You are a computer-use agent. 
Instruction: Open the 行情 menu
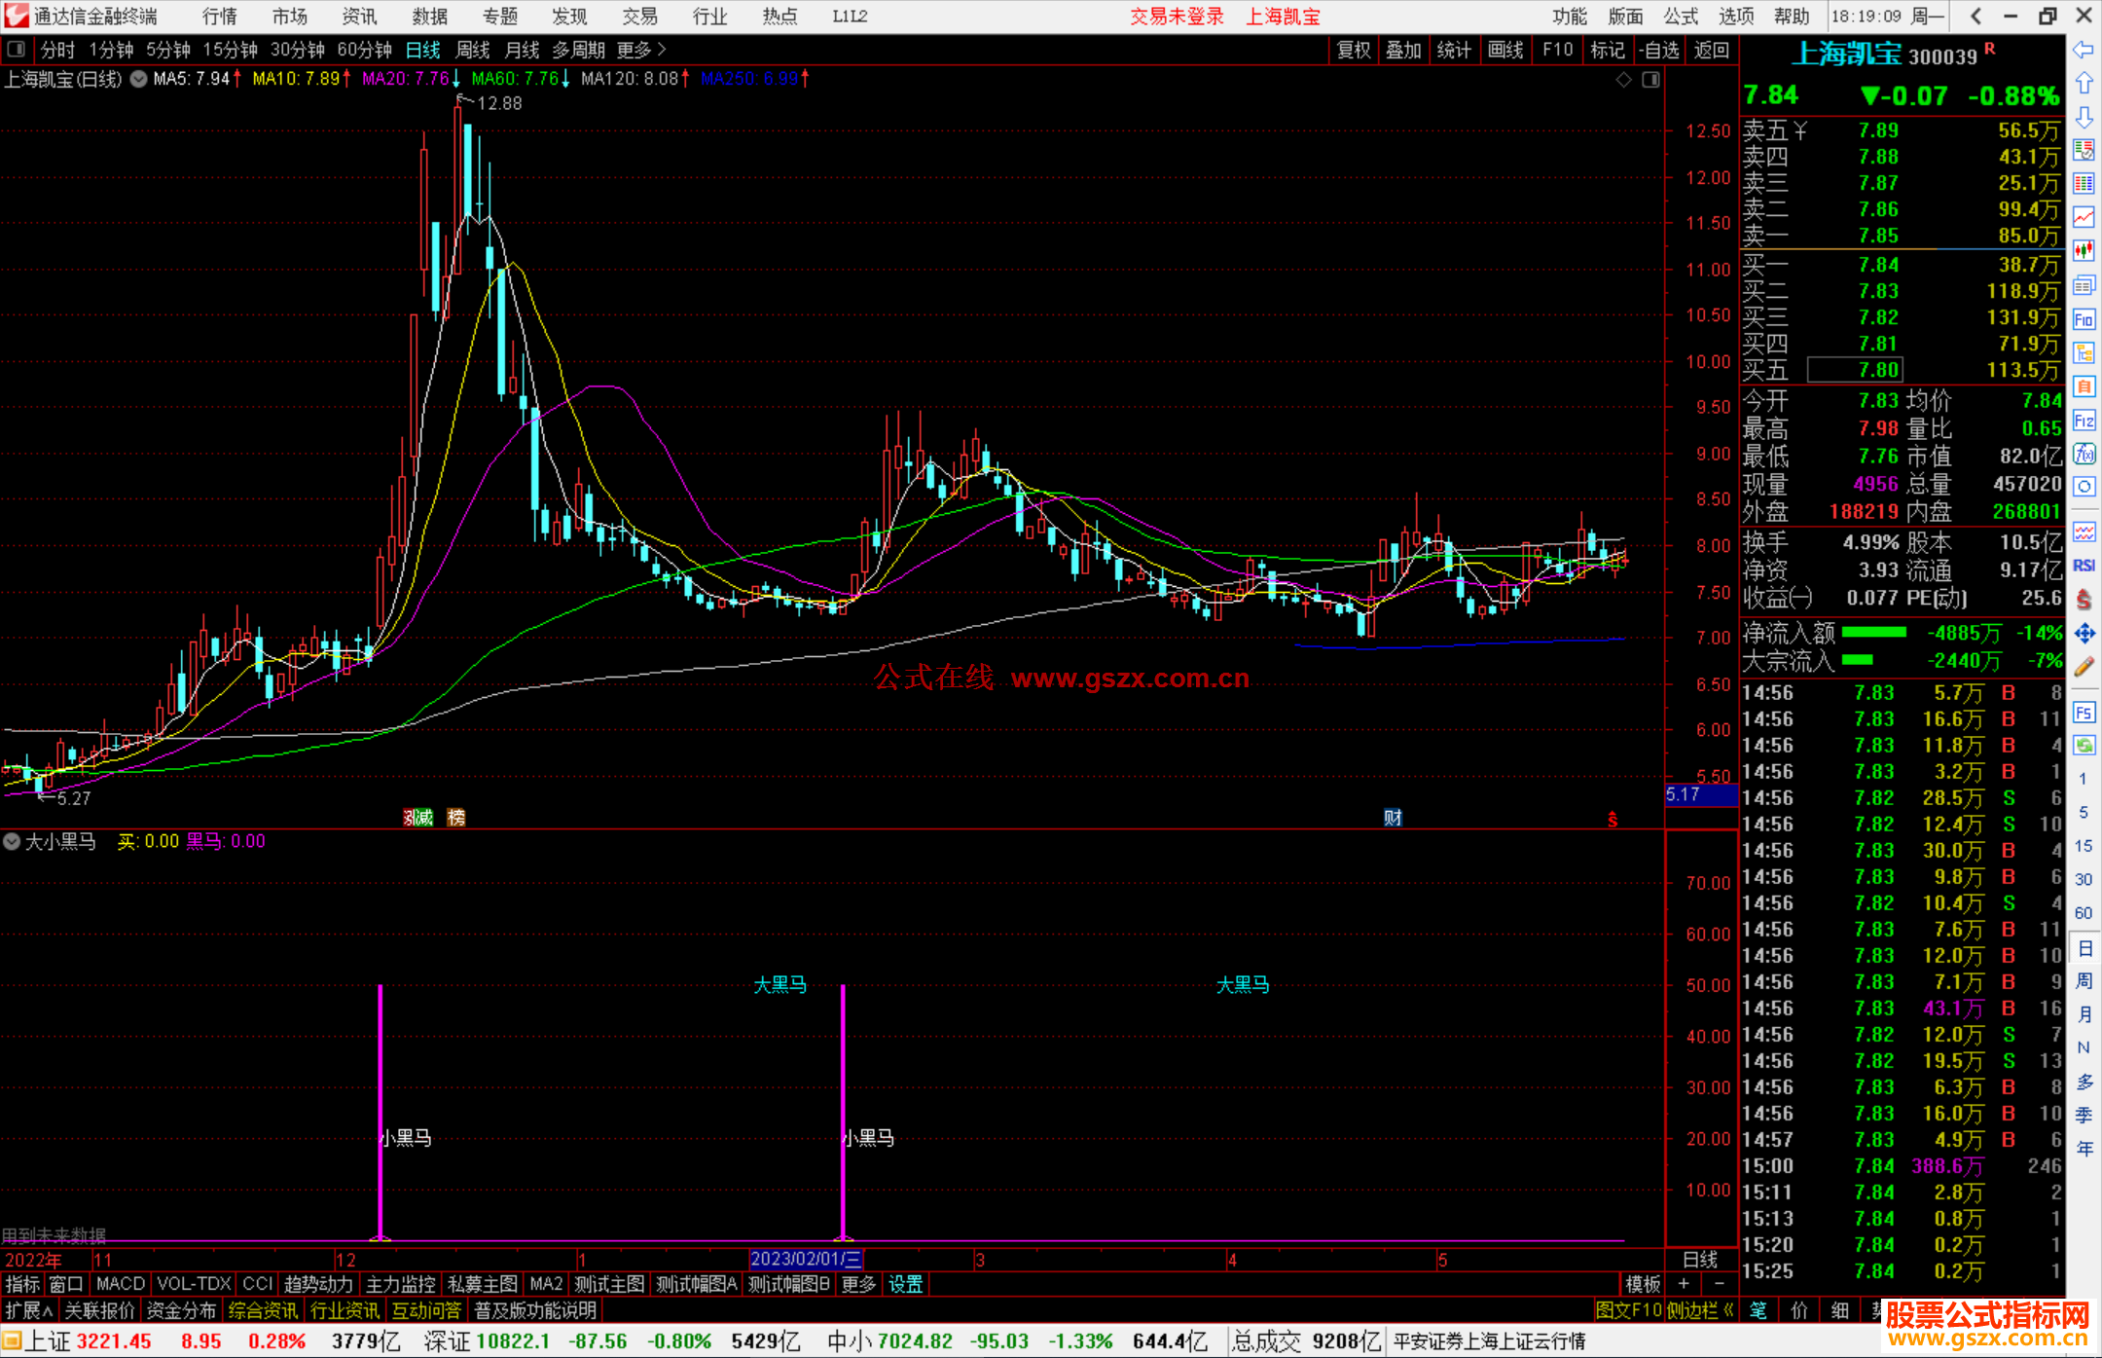[x=219, y=17]
